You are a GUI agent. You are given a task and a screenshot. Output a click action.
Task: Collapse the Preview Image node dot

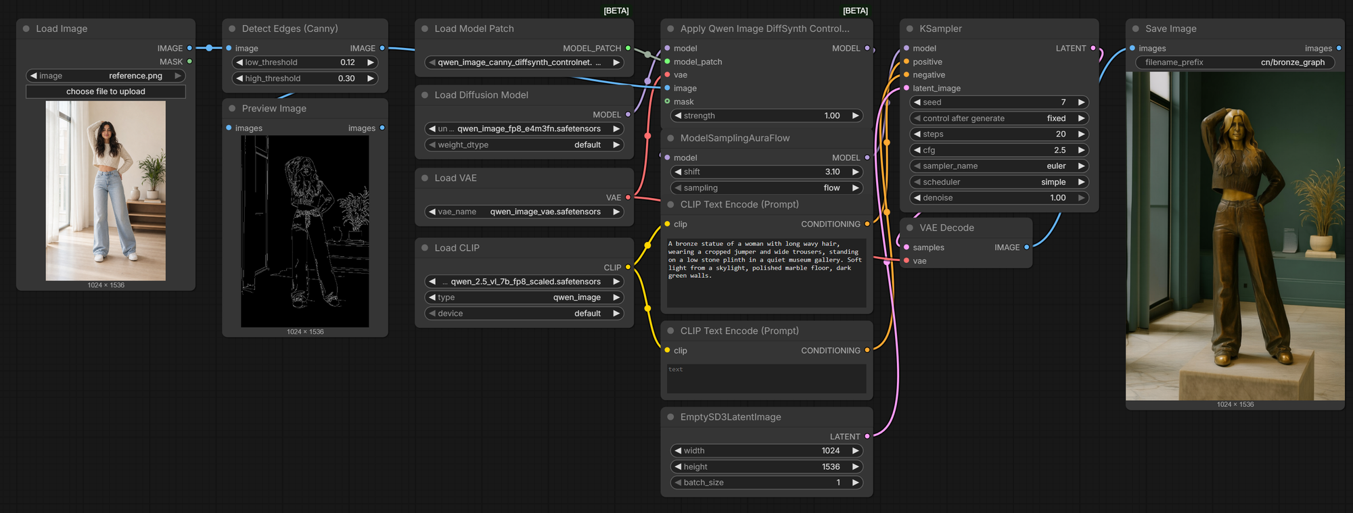pyautogui.click(x=232, y=109)
